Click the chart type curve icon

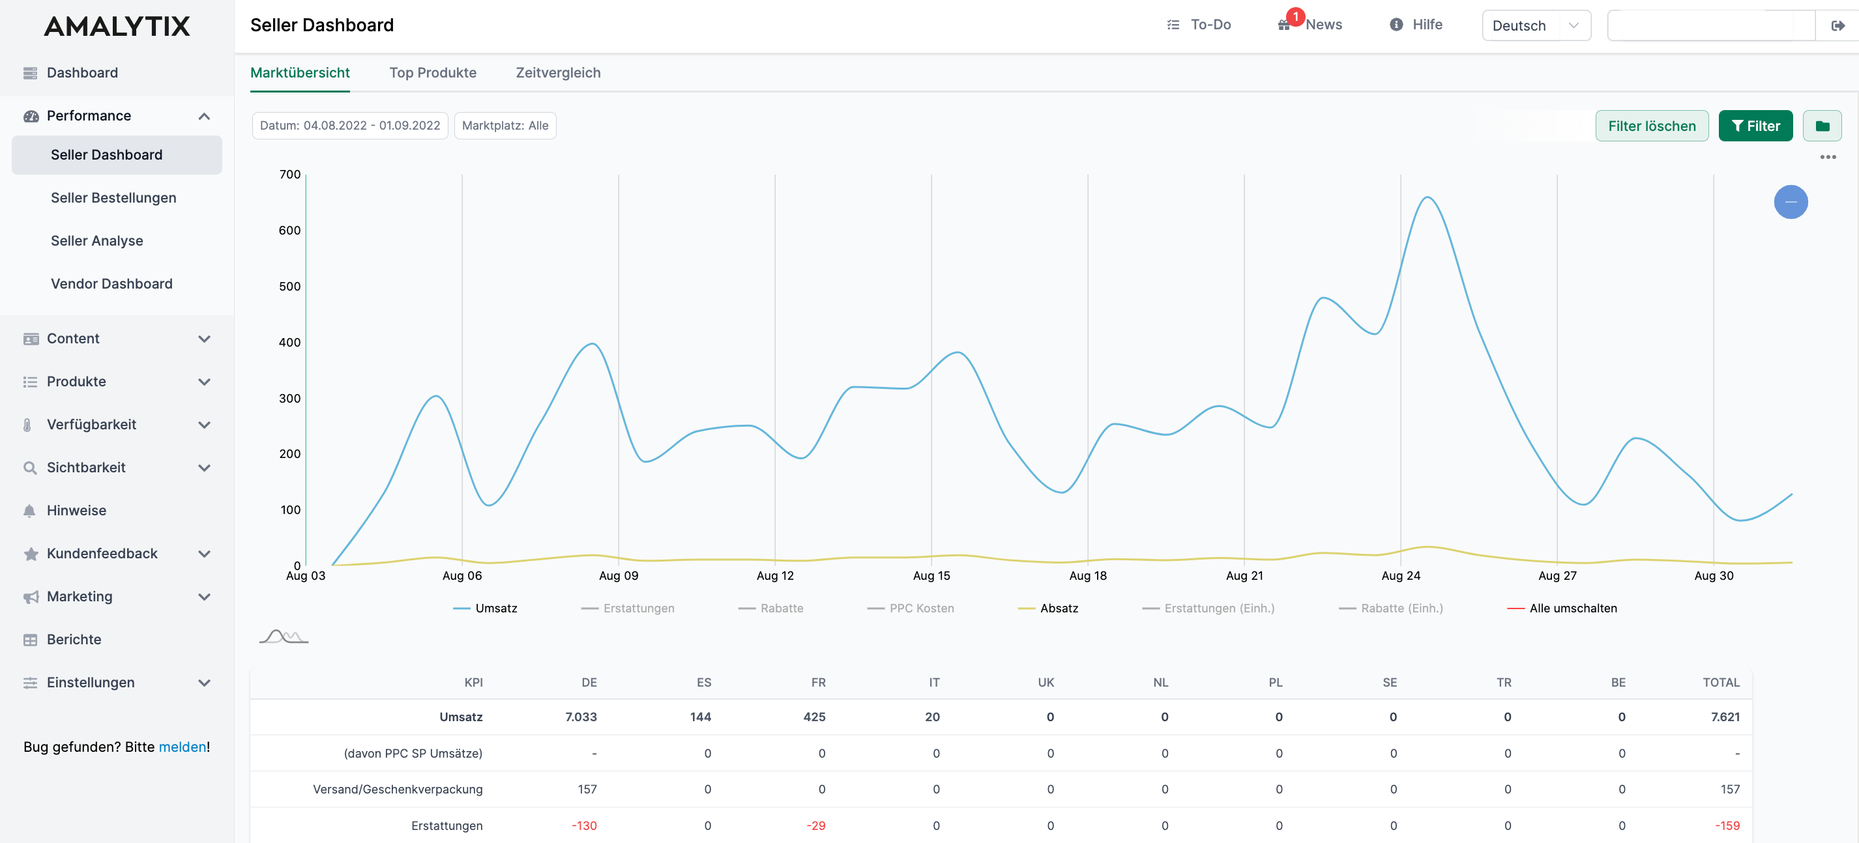pos(284,636)
